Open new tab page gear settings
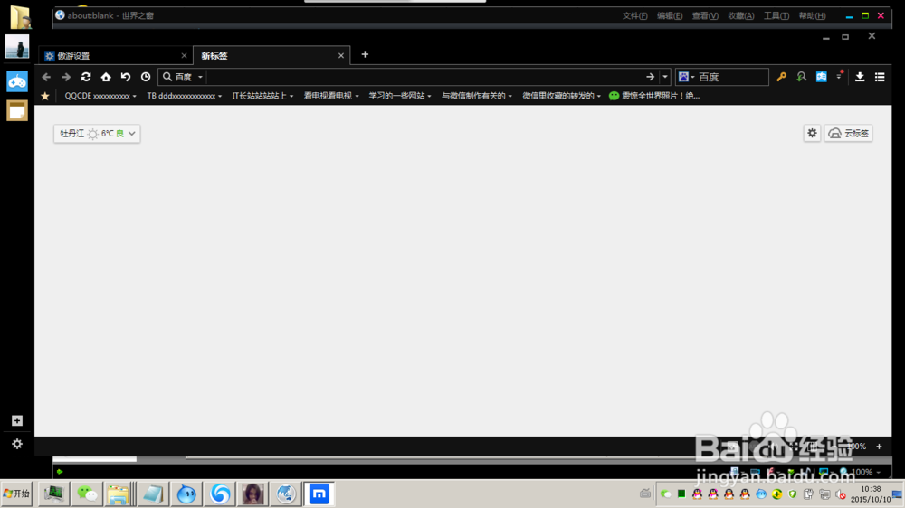The image size is (905, 508). 812,133
